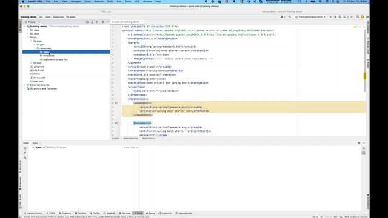Collapse the resources folder arrow

pyautogui.click(x=34, y=48)
